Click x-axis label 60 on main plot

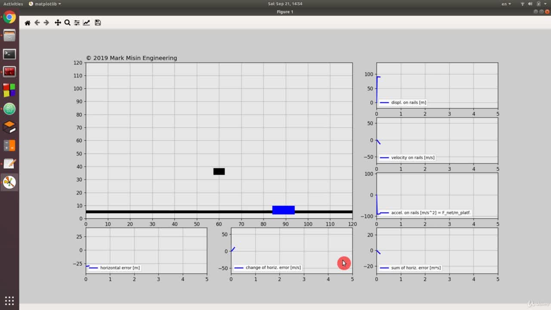[219, 224]
